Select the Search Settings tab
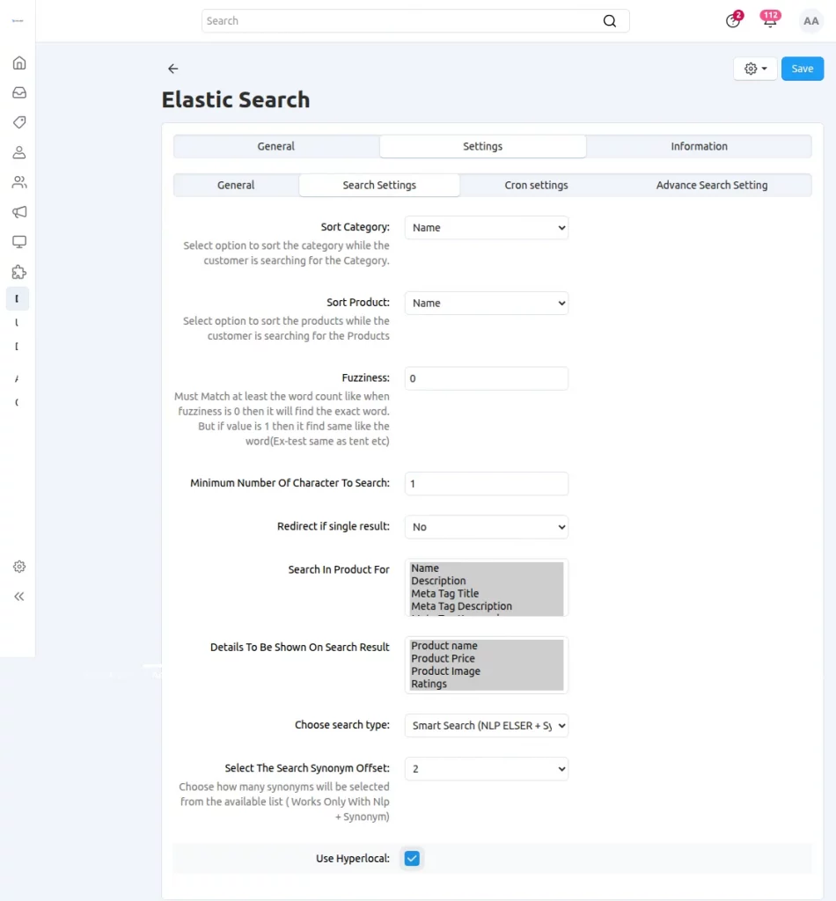 379,185
